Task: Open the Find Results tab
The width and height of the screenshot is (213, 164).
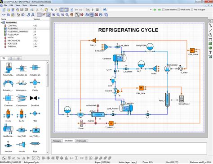Action: pyautogui.click(x=81, y=141)
